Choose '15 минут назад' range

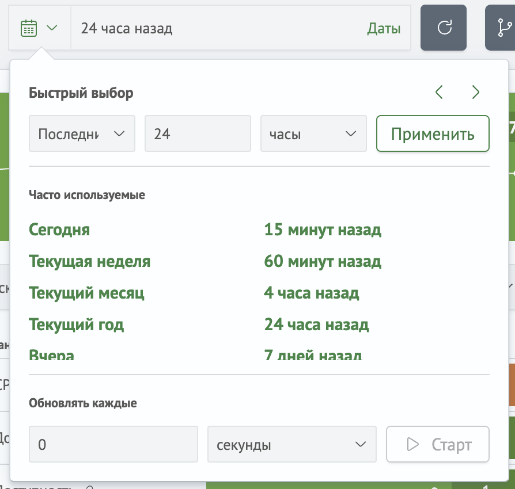(323, 230)
